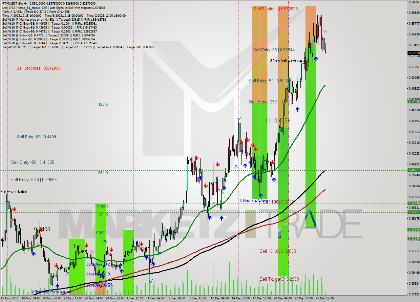Click the '15 Nov 2023' time axis label

coord(10,298)
